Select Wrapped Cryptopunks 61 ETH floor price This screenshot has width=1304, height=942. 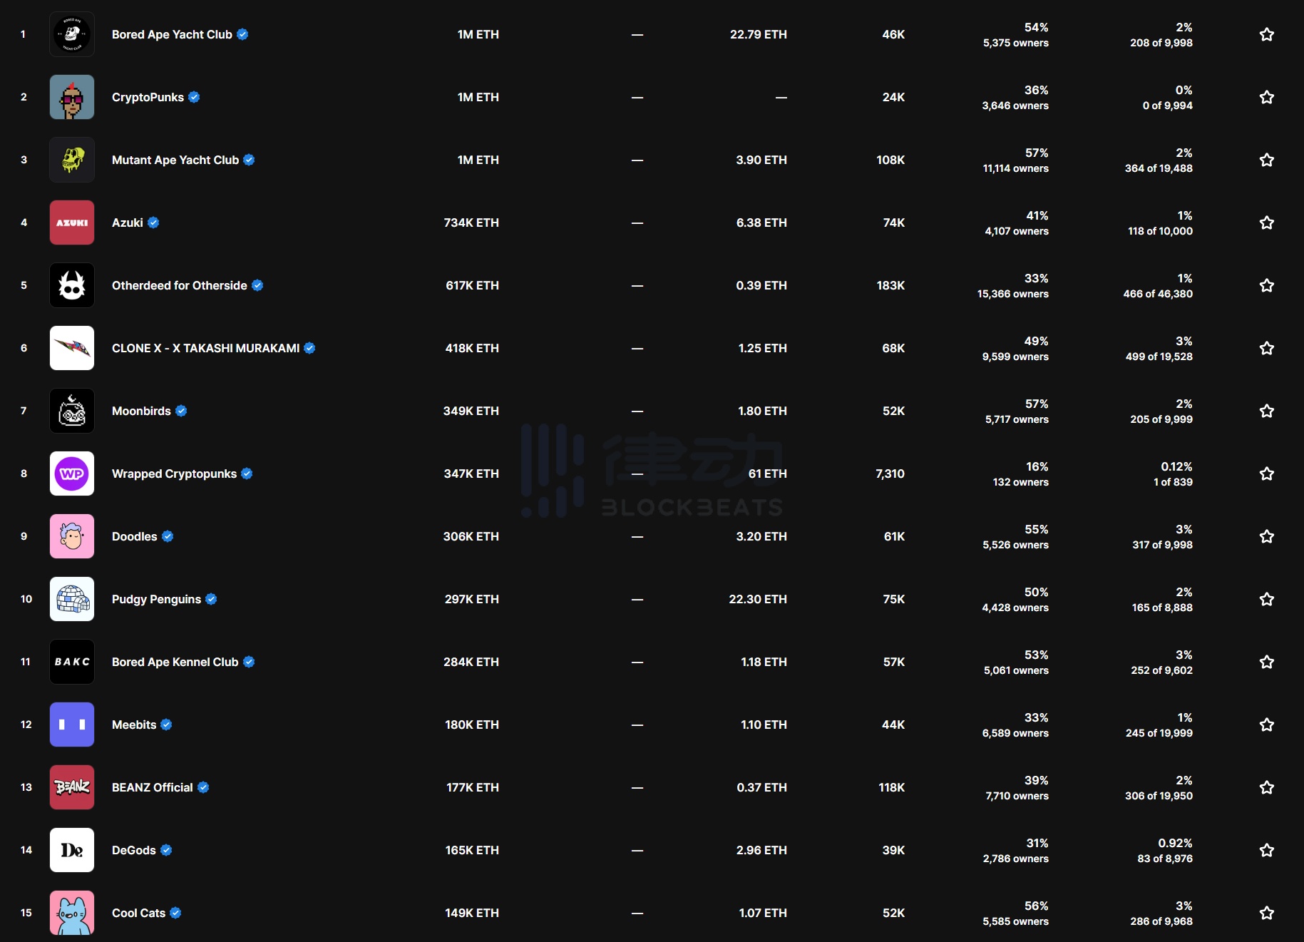pyautogui.click(x=768, y=473)
